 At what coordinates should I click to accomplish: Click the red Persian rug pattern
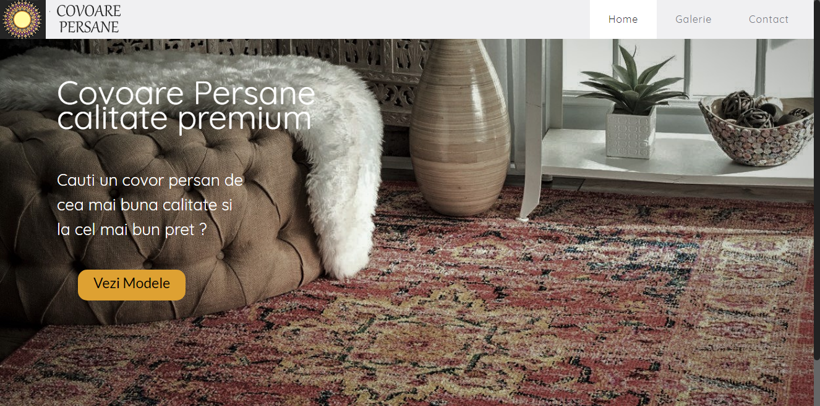(x=495, y=309)
